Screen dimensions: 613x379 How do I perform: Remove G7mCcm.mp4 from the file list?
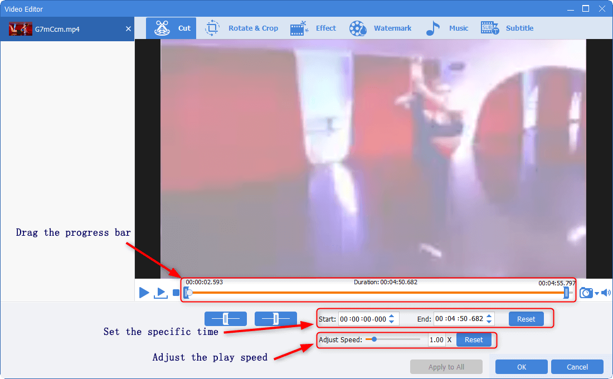coord(128,29)
